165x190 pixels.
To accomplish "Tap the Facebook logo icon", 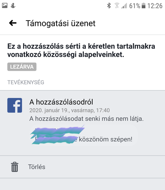I will coord(15,105).
